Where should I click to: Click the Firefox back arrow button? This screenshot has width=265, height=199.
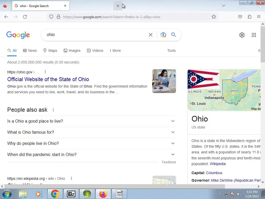6,17
